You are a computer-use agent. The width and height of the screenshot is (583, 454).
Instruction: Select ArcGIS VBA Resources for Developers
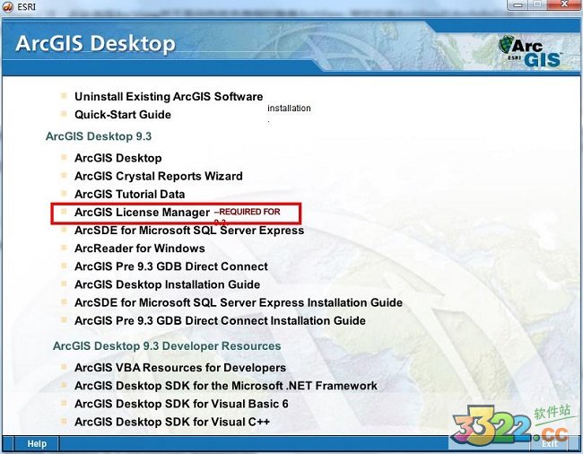pos(180,368)
